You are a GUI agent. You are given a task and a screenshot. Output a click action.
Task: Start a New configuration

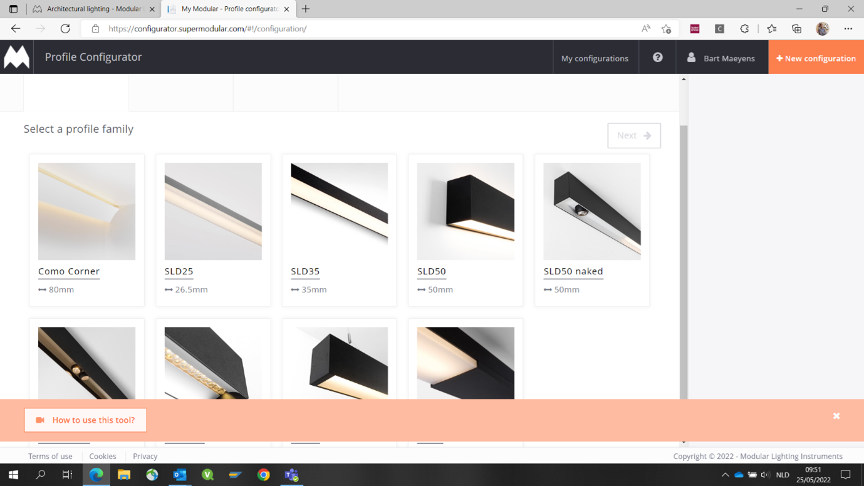click(816, 58)
